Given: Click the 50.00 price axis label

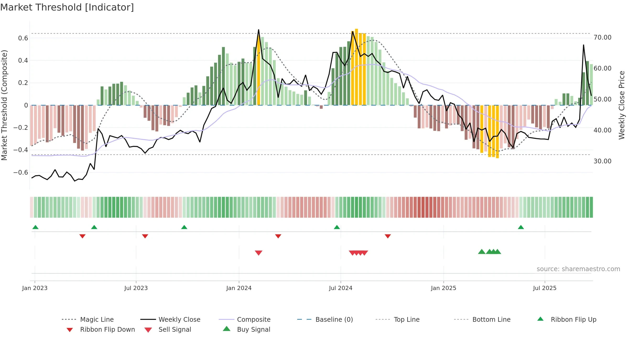Looking at the screenshot, I should (603, 99).
